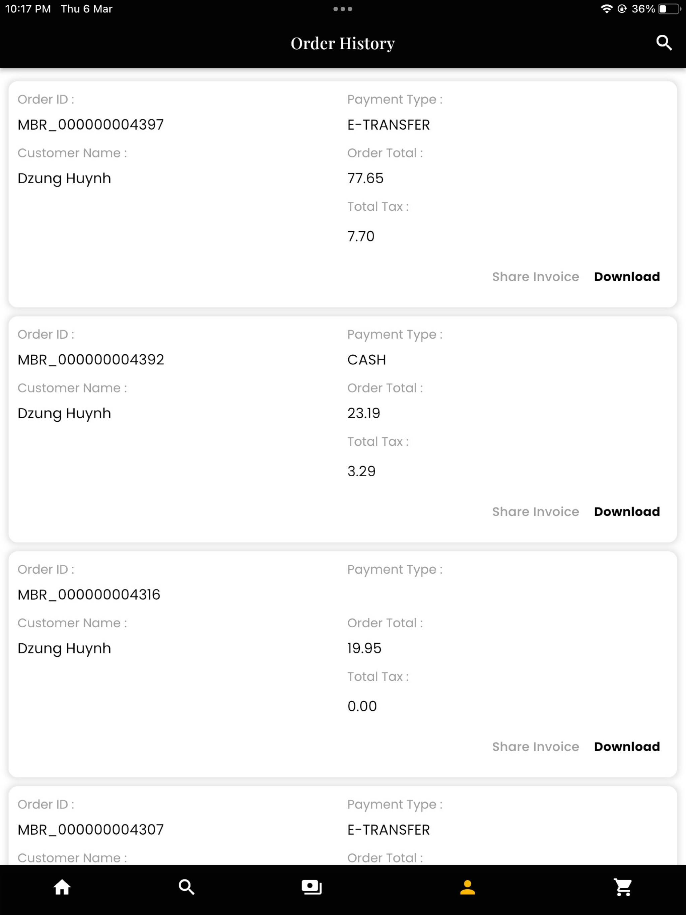686x915 pixels.
Task: Share invoice for the CASH order
Action: pyautogui.click(x=535, y=512)
